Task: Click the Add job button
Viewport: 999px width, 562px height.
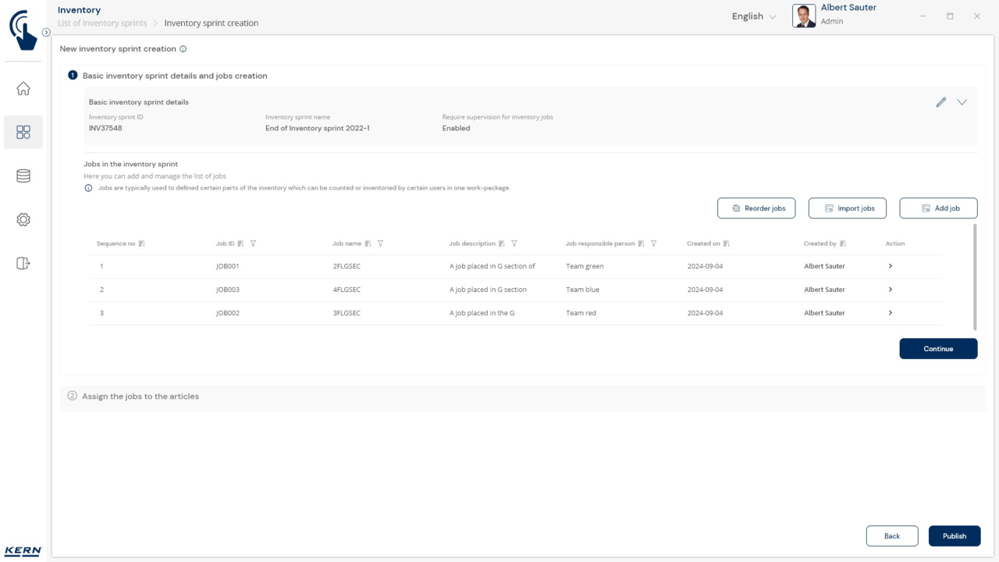Action: pyautogui.click(x=938, y=208)
